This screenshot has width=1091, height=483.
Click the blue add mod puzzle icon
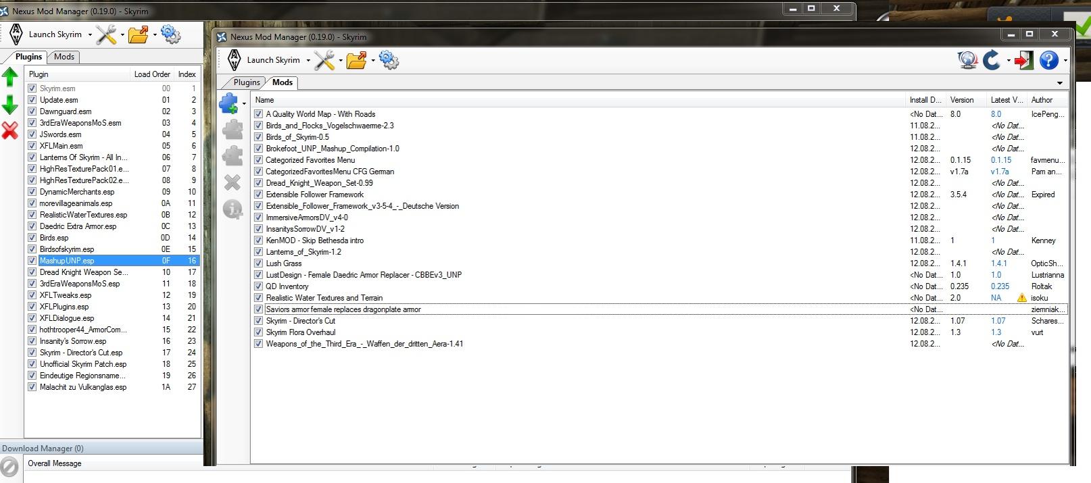pos(228,103)
